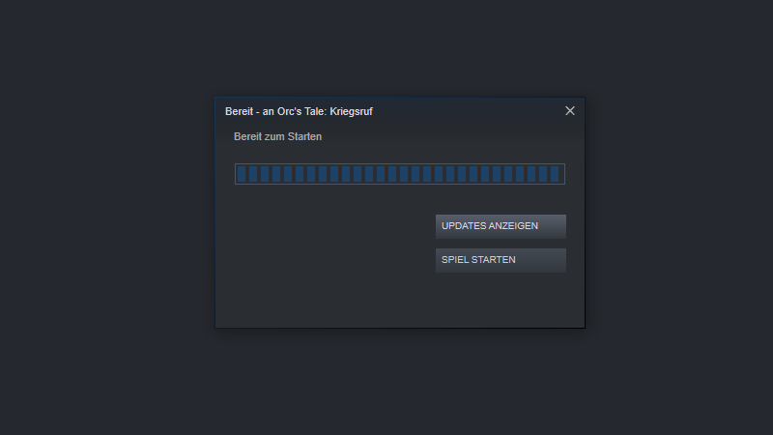This screenshot has width=773, height=435.
Task: Click the dark background outside the dialog
Action: (x=99, y=217)
